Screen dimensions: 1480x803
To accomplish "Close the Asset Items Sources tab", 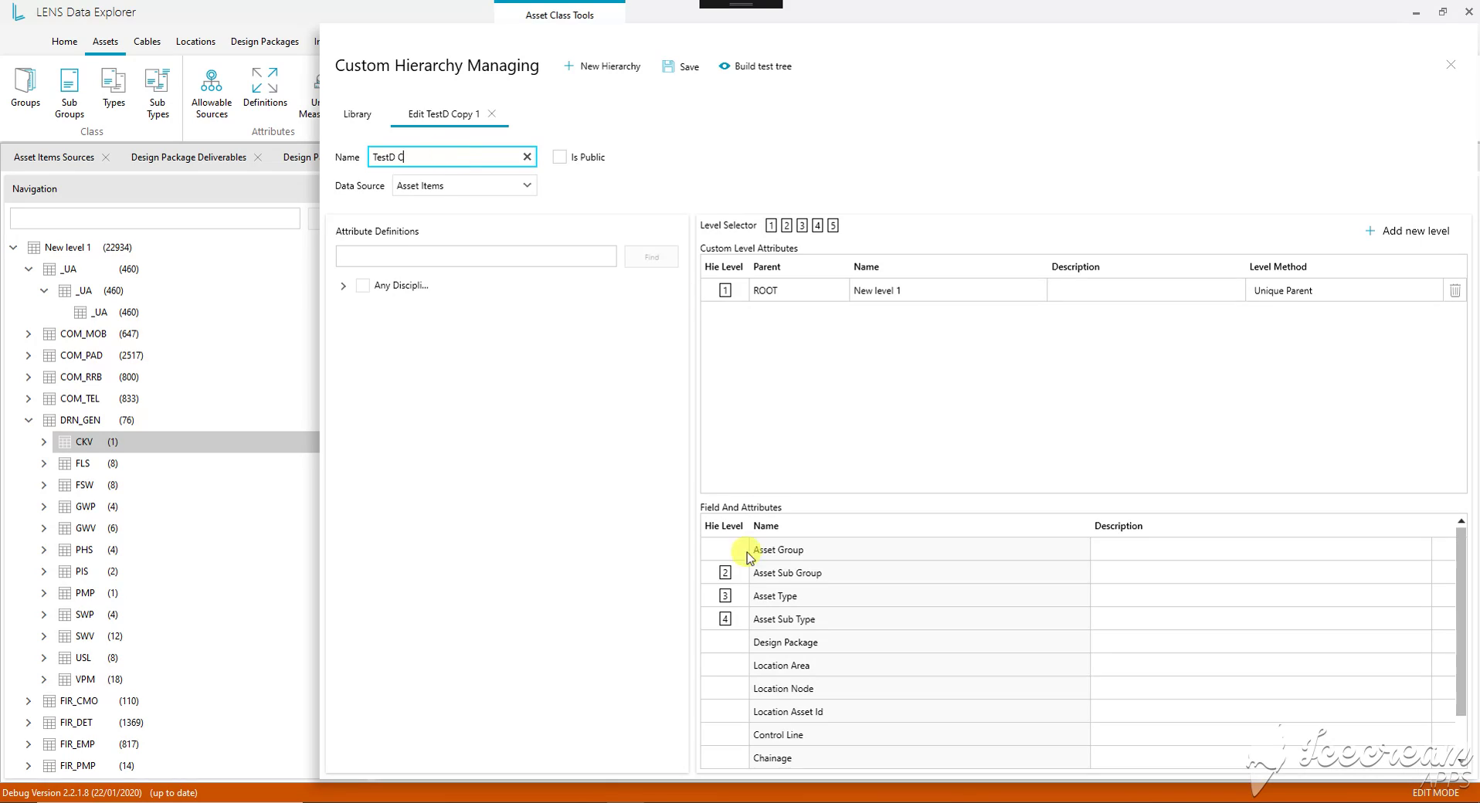I will (106, 158).
